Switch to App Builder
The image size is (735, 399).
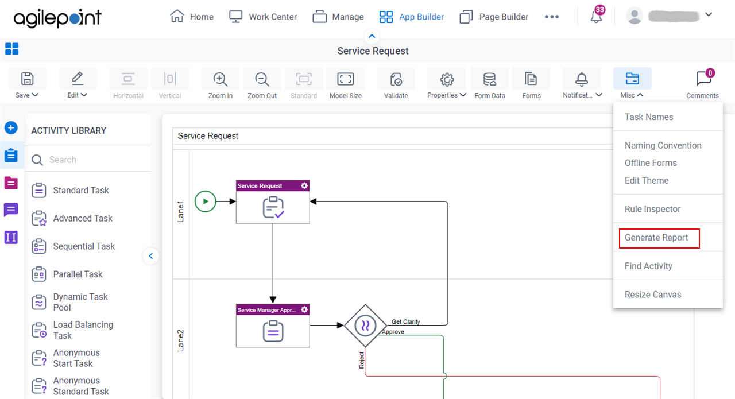(x=412, y=17)
